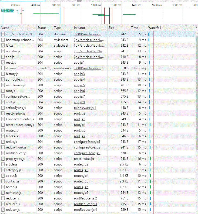Screen dimensions: 198x214
Task: Click the 1600 ms mark in the overview timeline
Action: [x=157, y=5]
